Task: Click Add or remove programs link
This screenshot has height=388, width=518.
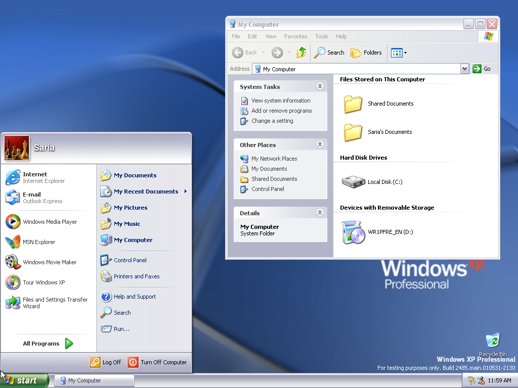Action: click(x=281, y=111)
